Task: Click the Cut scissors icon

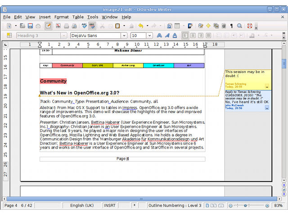Action: pyautogui.click(x=102, y=26)
